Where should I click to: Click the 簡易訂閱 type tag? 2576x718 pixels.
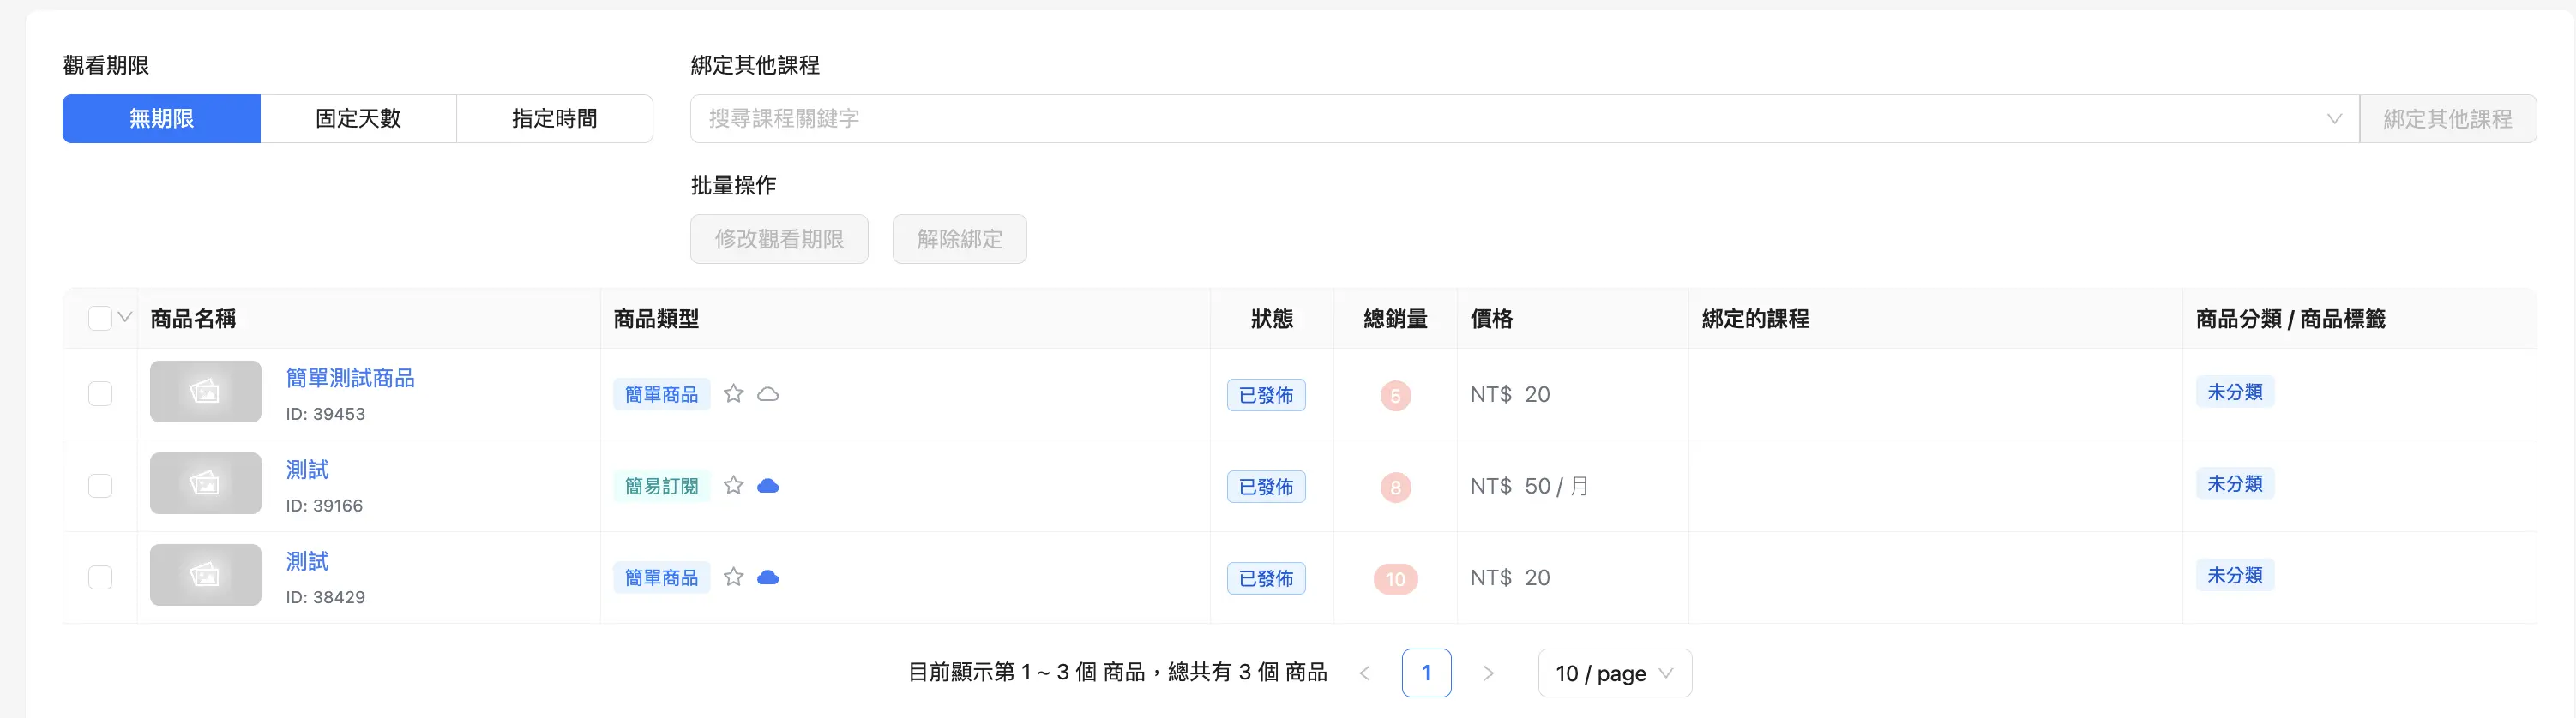tap(662, 487)
